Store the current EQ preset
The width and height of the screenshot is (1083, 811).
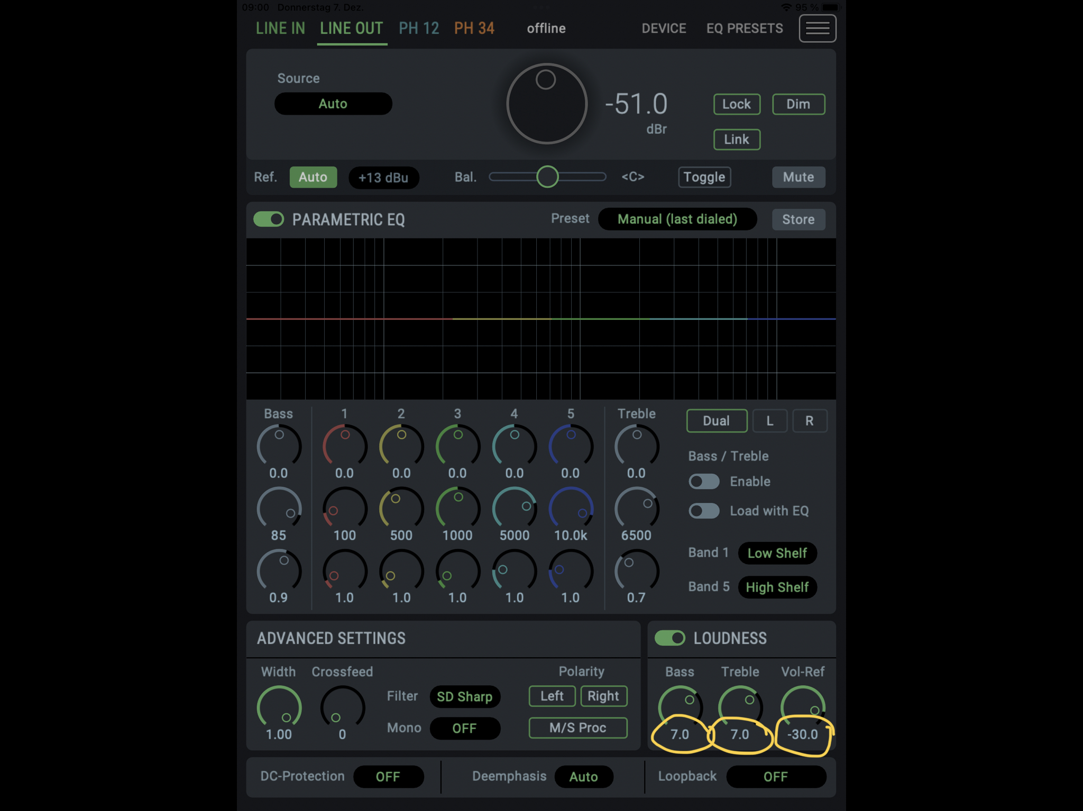[799, 219]
